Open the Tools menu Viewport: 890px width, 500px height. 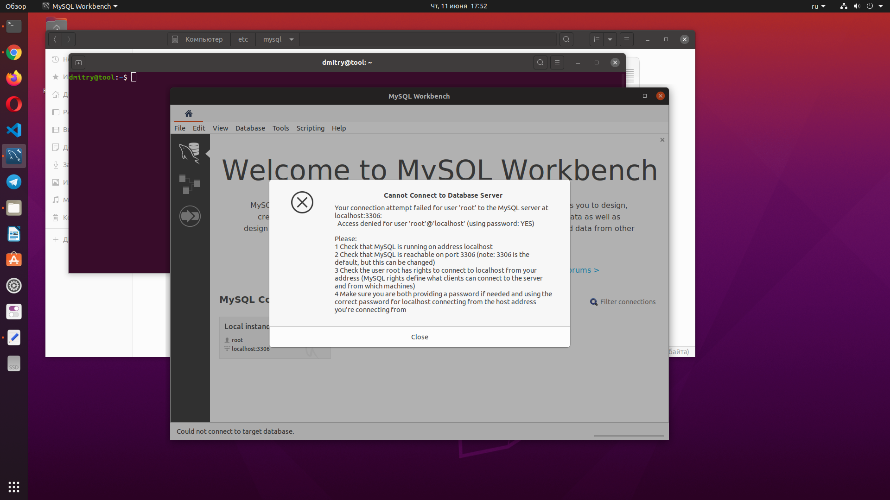point(280,128)
